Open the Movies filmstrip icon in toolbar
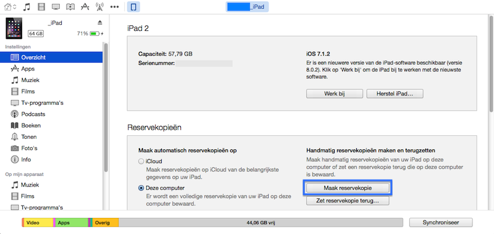The image size is (494, 234). click(x=41, y=7)
